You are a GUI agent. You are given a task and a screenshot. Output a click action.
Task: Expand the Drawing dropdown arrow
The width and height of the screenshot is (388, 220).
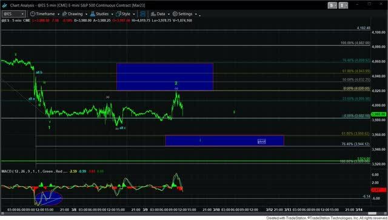point(86,14)
